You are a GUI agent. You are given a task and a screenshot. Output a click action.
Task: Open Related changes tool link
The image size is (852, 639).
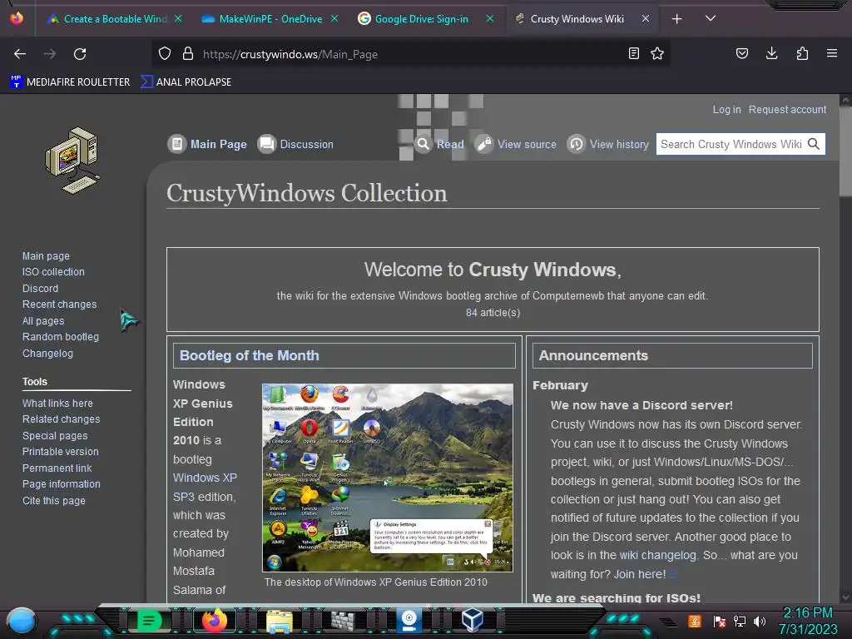coord(61,419)
